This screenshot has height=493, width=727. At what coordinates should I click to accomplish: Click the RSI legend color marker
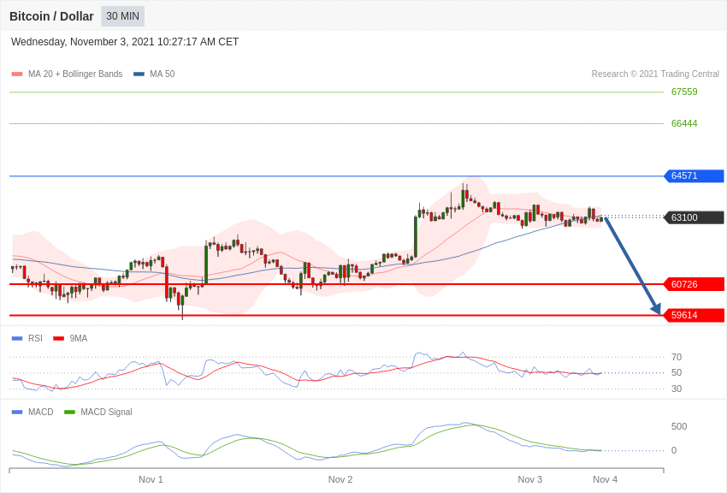click(17, 339)
